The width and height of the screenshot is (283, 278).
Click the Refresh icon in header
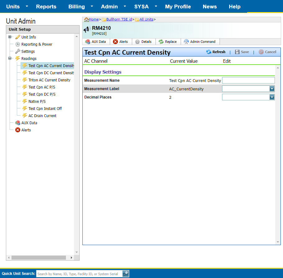coord(209,52)
